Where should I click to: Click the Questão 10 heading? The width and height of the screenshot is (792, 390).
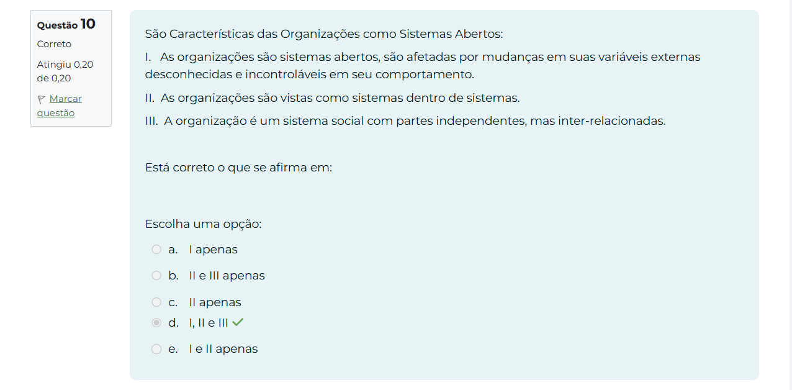pyautogui.click(x=66, y=24)
